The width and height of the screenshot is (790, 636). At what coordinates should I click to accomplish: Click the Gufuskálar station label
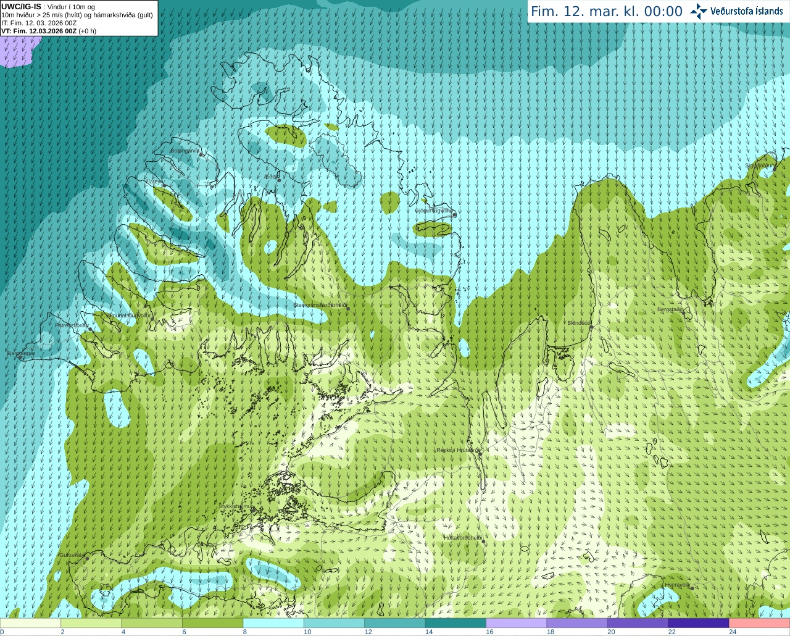click(72, 554)
